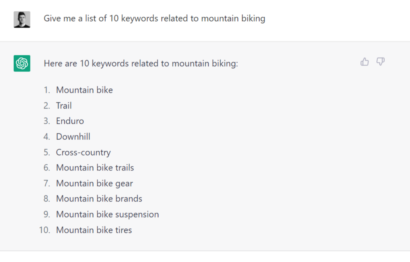Click the green ChatGPT logo avatar
Screen dimensions: 410x262
point(22,63)
